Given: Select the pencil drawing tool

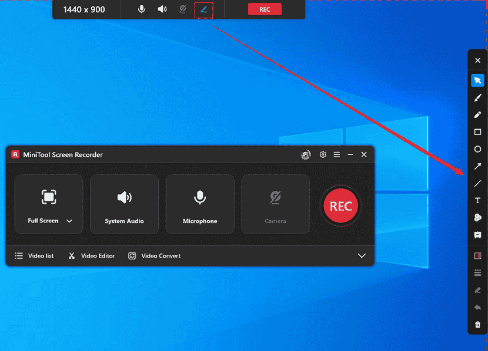Looking at the screenshot, I should [477, 114].
